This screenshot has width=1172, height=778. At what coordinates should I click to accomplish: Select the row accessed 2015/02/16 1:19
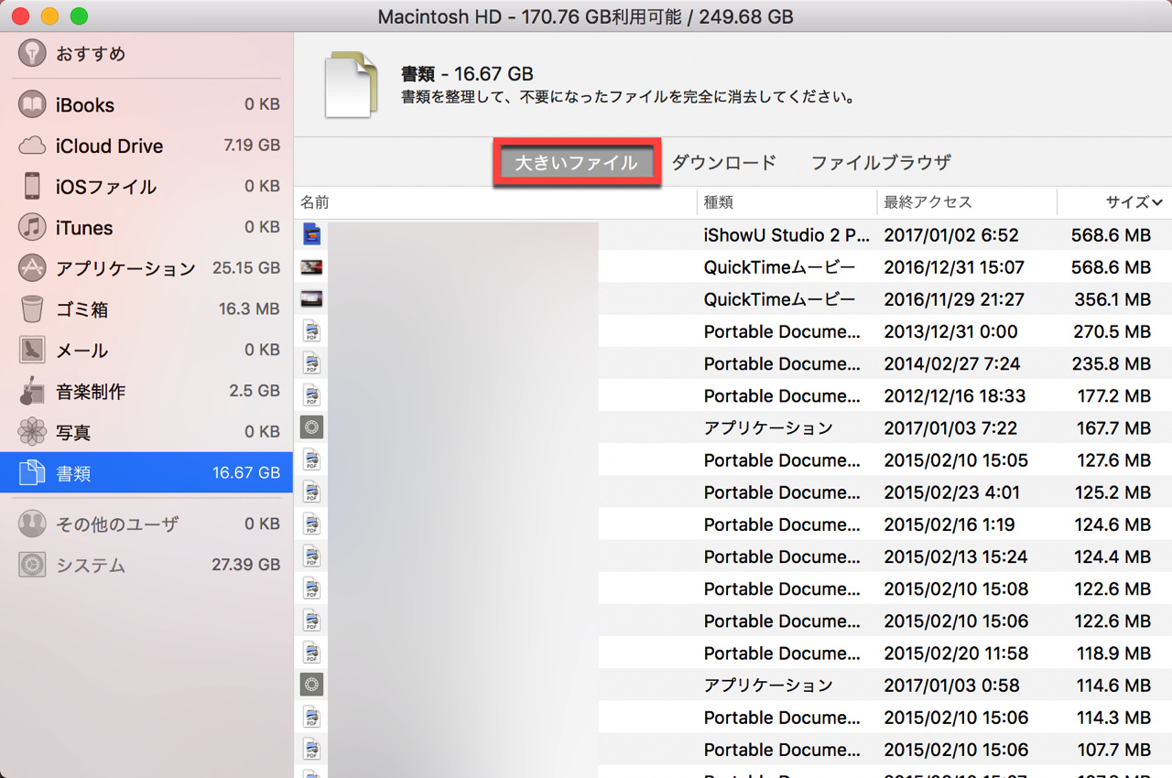click(x=732, y=524)
